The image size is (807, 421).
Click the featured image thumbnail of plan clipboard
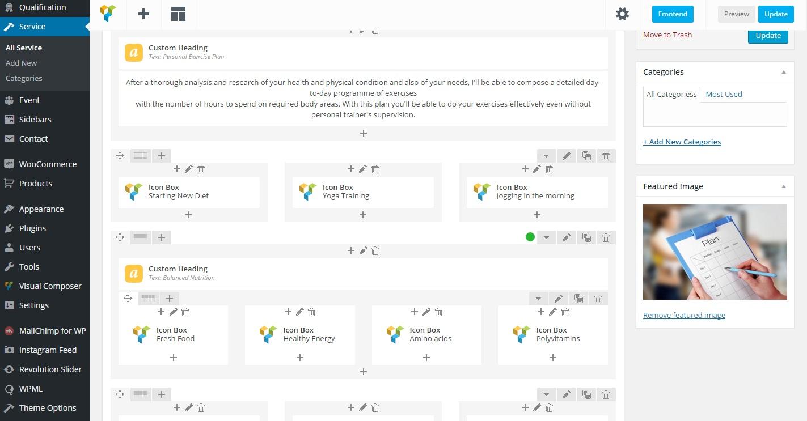[x=715, y=252]
